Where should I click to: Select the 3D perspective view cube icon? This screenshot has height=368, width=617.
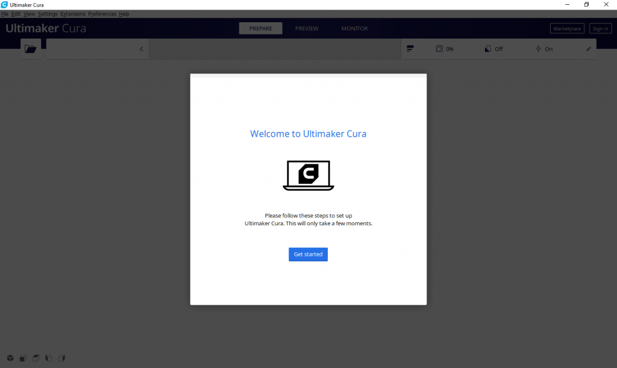[x=10, y=358]
